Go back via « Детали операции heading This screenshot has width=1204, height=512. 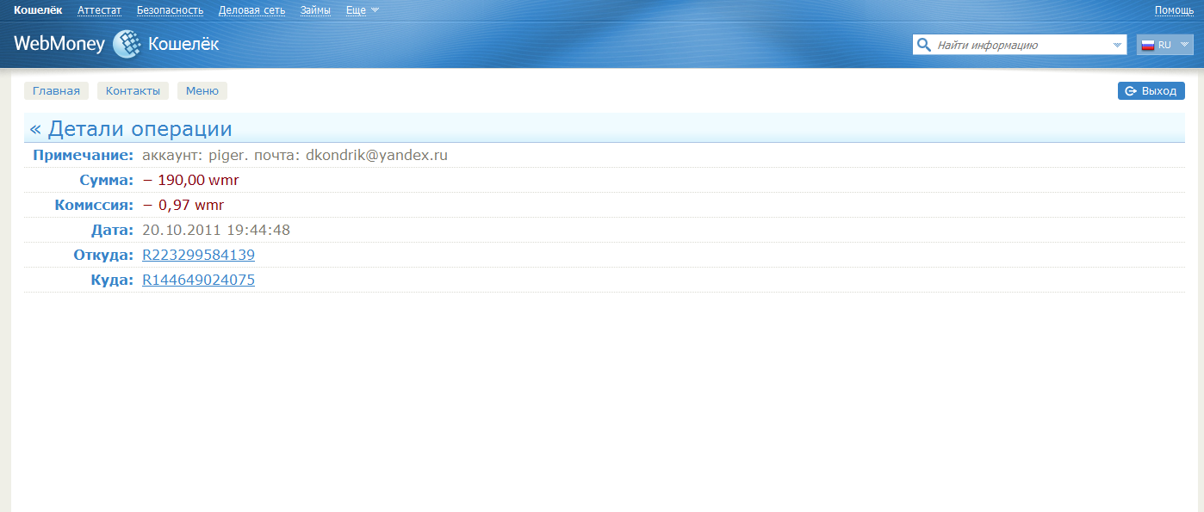coord(131,129)
